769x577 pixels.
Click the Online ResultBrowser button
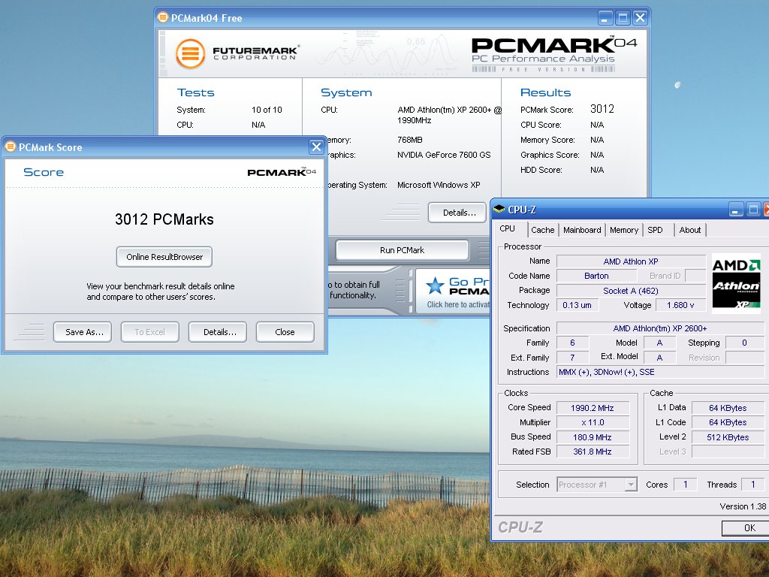point(164,257)
